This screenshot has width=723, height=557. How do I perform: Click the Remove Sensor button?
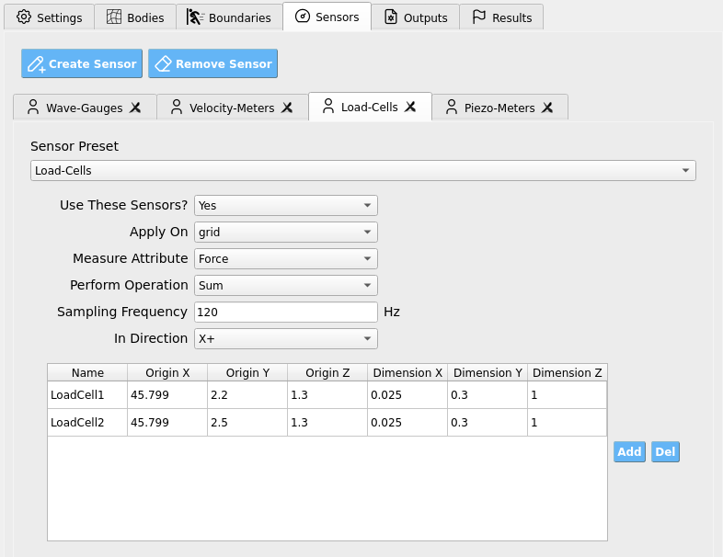212,63
